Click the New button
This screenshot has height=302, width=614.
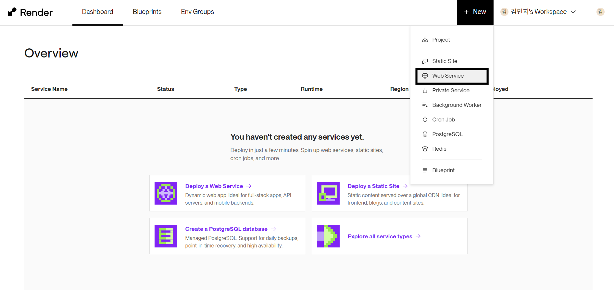coord(475,12)
